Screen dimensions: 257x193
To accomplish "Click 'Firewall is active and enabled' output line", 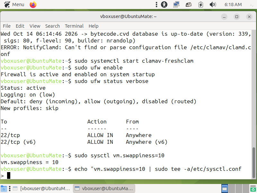I will click(x=78, y=74).
